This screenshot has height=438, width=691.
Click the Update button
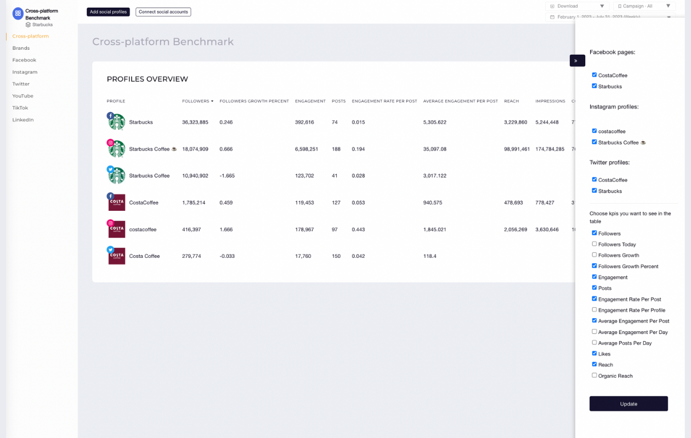click(x=628, y=404)
